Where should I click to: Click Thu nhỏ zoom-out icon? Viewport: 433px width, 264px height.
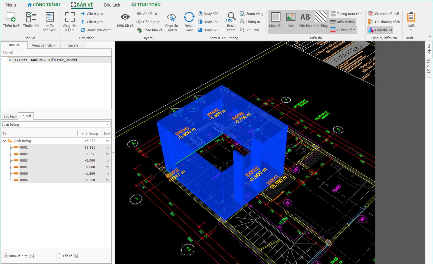coord(242,30)
